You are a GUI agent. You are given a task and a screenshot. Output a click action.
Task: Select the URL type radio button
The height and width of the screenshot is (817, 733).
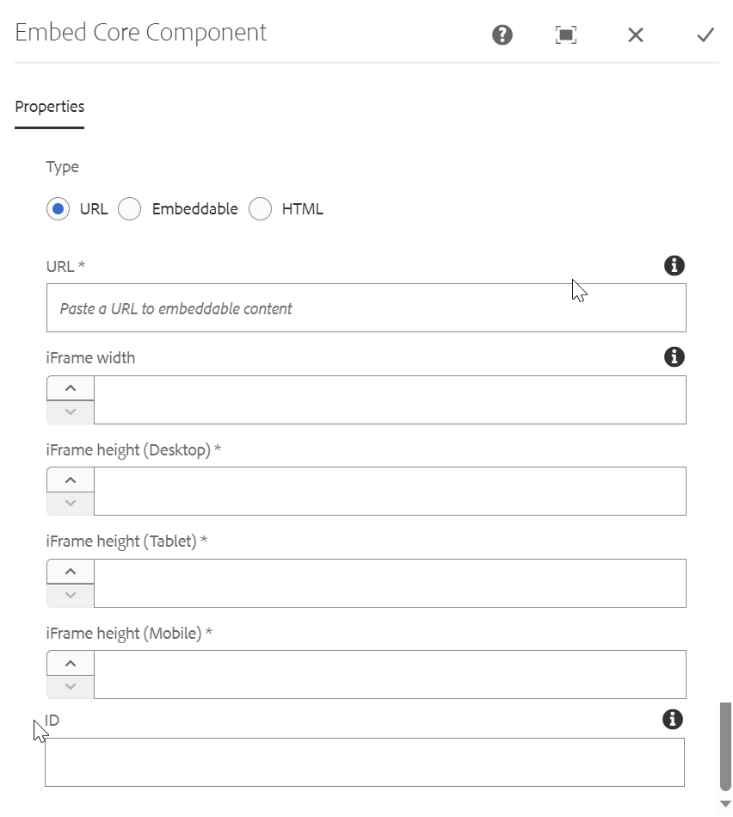(59, 209)
